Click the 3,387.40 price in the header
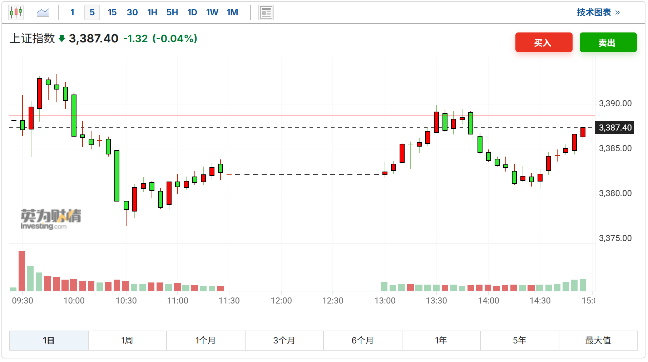 pyautogui.click(x=93, y=39)
